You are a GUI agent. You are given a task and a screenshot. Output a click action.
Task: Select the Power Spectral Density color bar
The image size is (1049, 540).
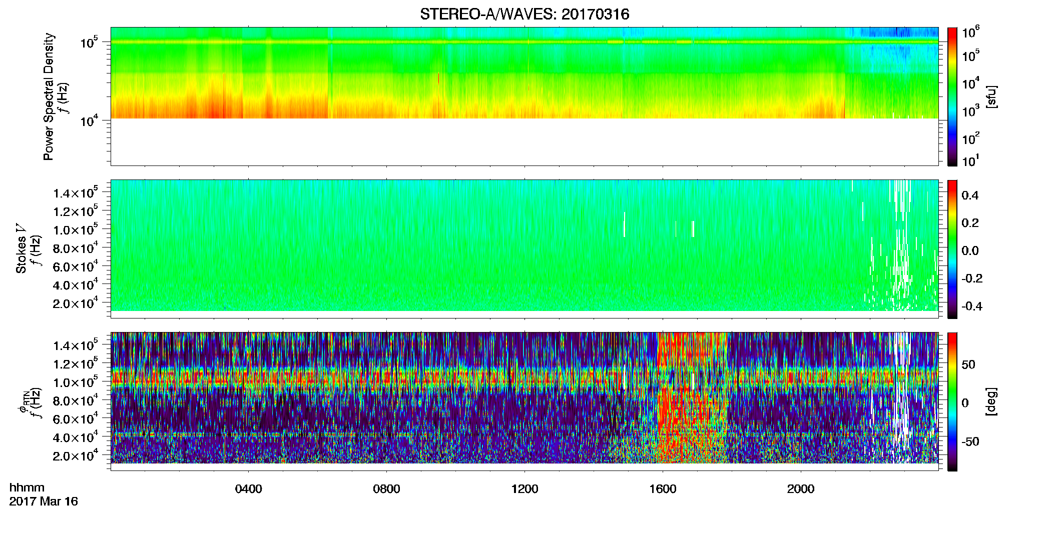pyautogui.click(x=952, y=96)
